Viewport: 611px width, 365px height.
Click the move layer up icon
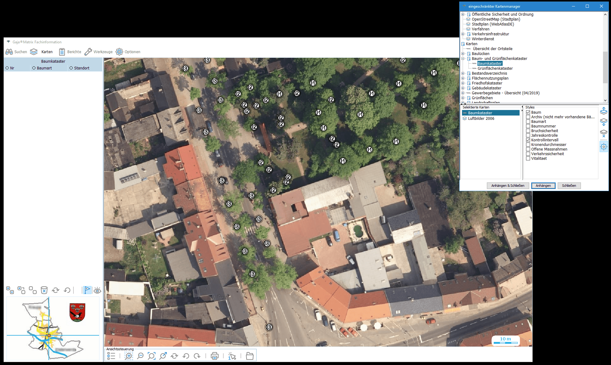tap(604, 111)
